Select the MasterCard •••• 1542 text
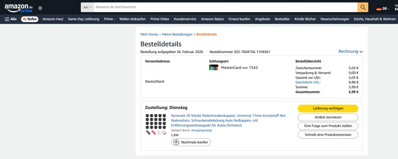 click(x=239, y=68)
